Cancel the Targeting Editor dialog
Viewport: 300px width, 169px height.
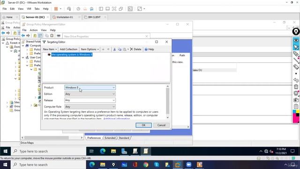pos(161,125)
